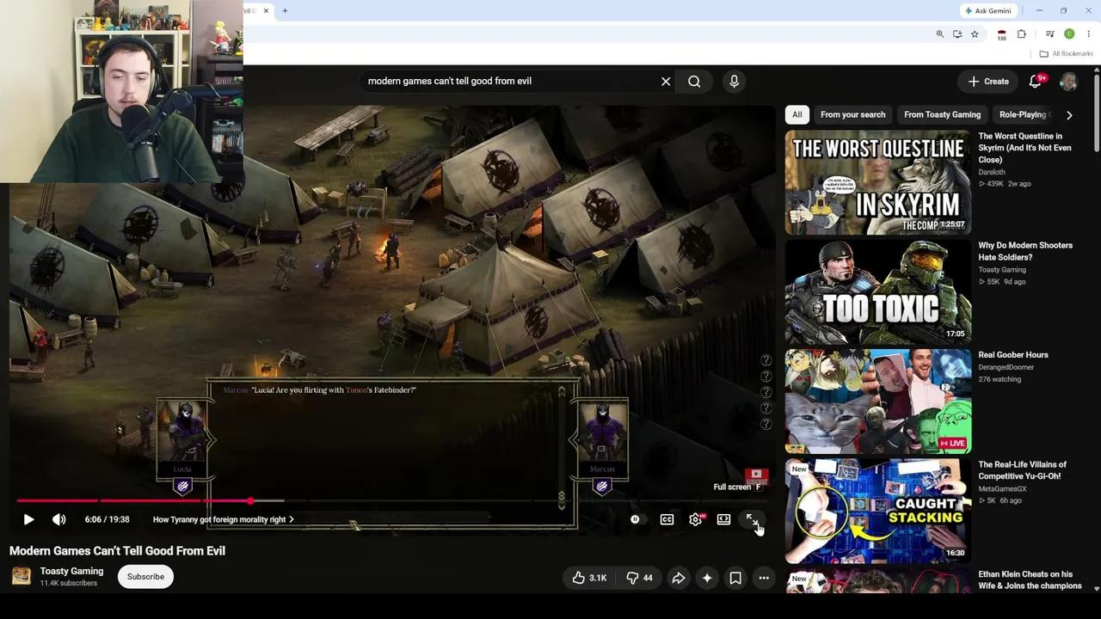The image size is (1101, 619).
Task: Select 'From your search' chip
Action: point(852,114)
